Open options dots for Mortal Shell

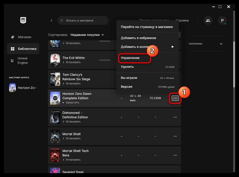[x=175, y=136]
